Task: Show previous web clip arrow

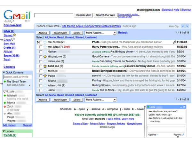Action: coord(183,26)
